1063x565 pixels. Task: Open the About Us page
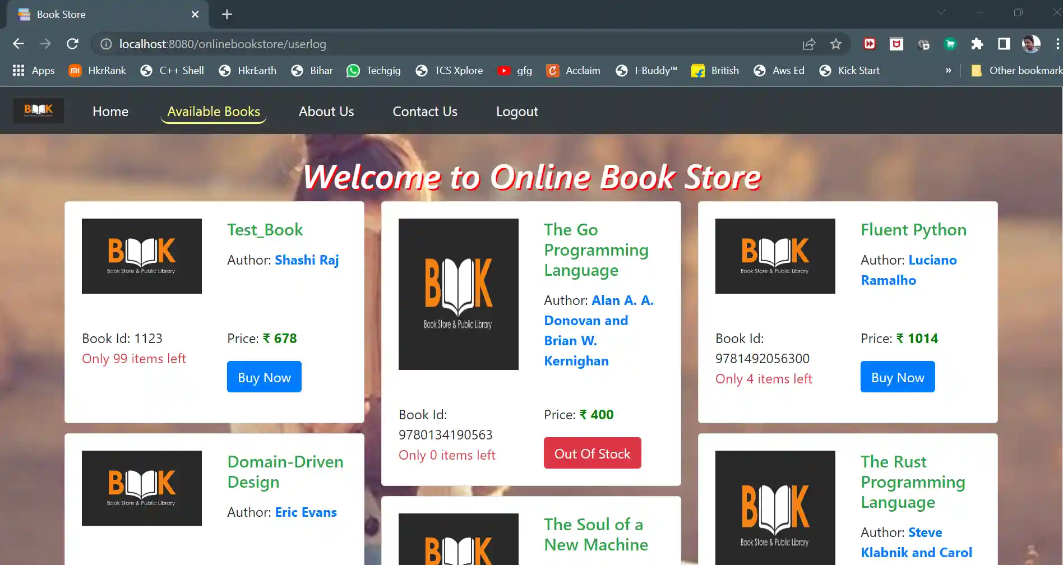[326, 112]
